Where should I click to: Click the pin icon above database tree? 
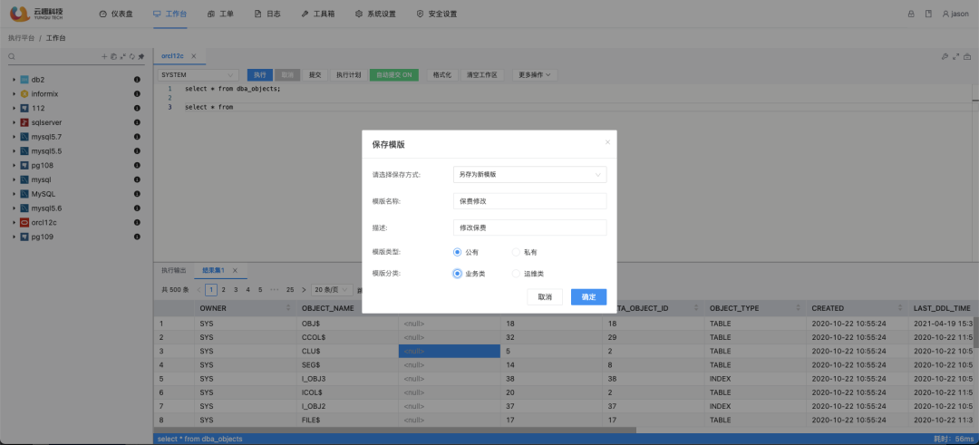pyautogui.click(x=141, y=56)
